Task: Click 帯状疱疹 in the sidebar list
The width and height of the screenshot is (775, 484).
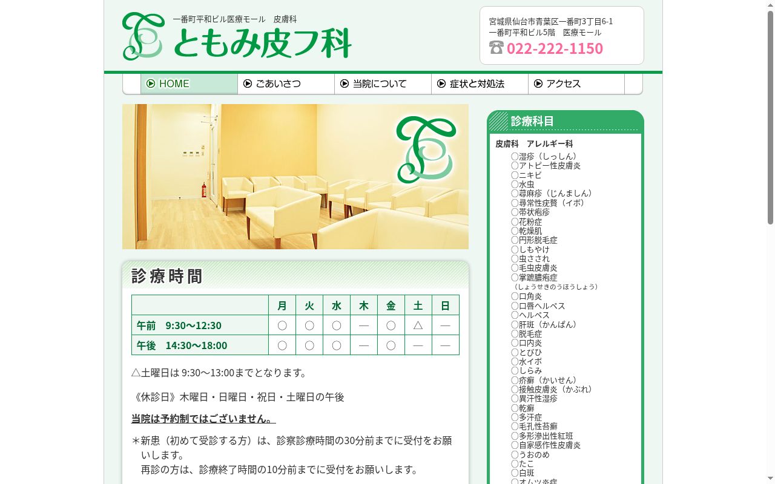Action: (x=530, y=212)
